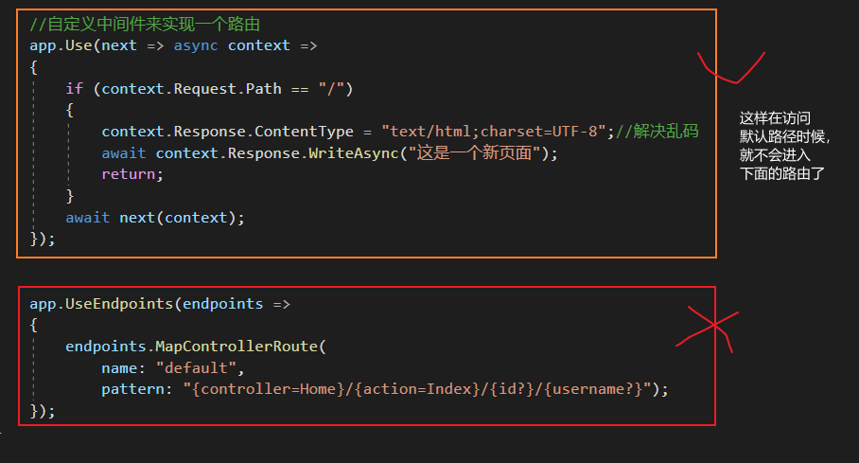This screenshot has width=859, height=463.
Task: Click the white Chinese annotation note
Action: (784, 146)
